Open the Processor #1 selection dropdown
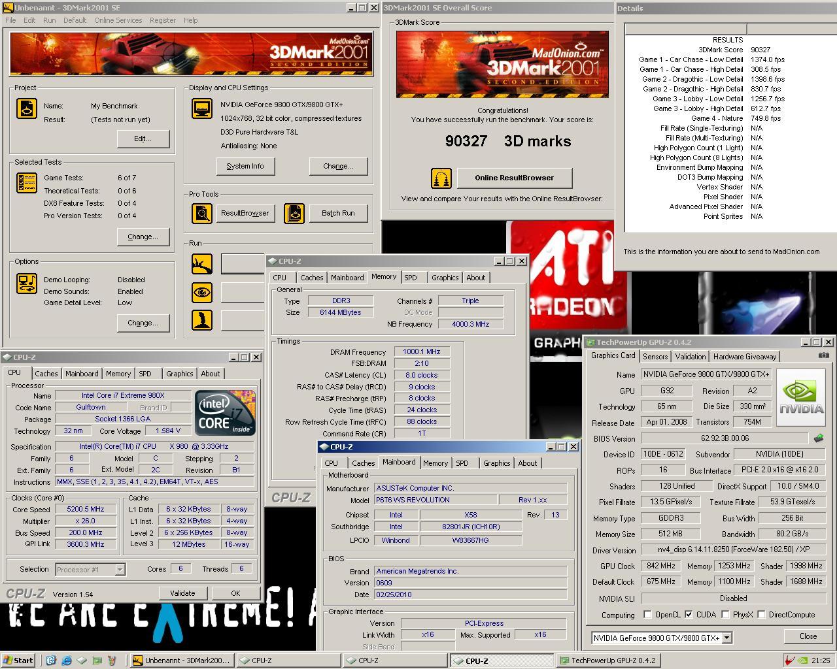This screenshot has height=669, width=837. (120, 570)
